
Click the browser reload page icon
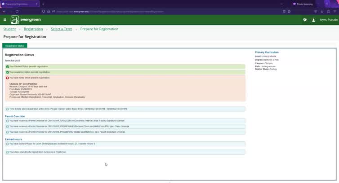pyautogui.click(x=17, y=11)
